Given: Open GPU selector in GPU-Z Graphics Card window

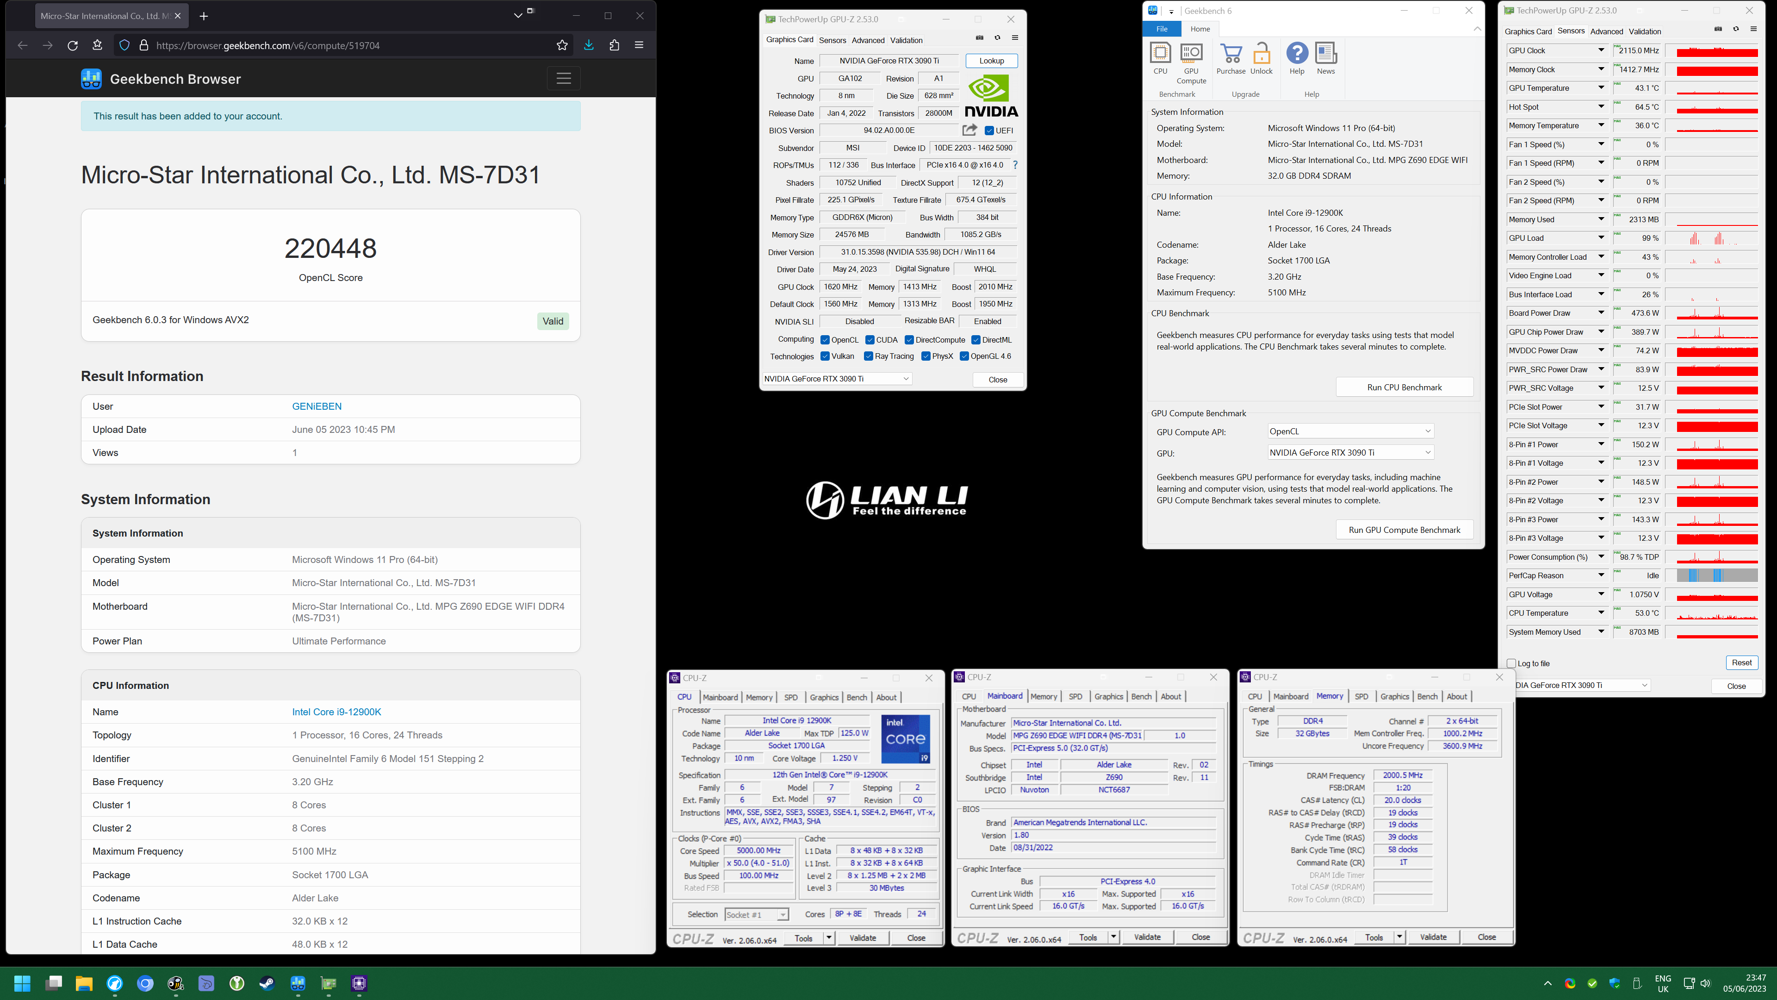Looking at the screenshot, I should pos(837,379).
